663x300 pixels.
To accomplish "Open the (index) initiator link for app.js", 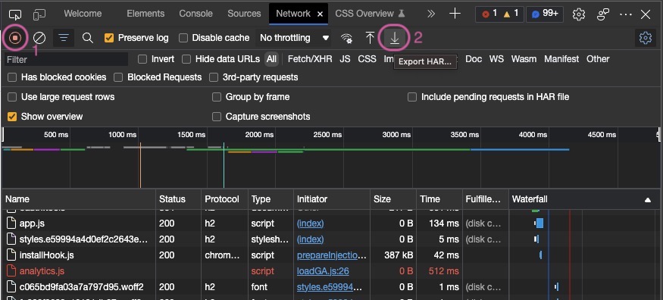I will click(311, 223).
